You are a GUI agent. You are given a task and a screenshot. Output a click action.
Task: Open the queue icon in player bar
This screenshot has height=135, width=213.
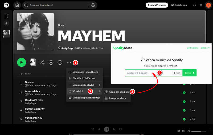pyautogui.click(x=179, y=131)
